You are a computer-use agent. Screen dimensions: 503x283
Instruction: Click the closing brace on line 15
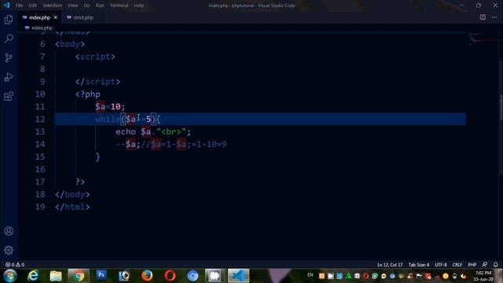click(97, 157)
